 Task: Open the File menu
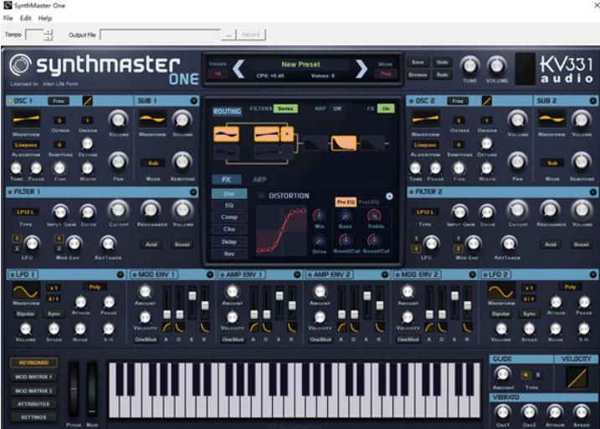tap(8, 18)
